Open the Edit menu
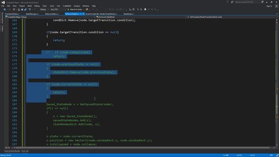 click(8, 6)
